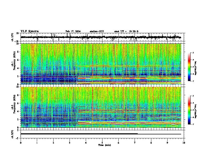
Task: Click tick label "9" on Time axis
Action: (167, 143)
